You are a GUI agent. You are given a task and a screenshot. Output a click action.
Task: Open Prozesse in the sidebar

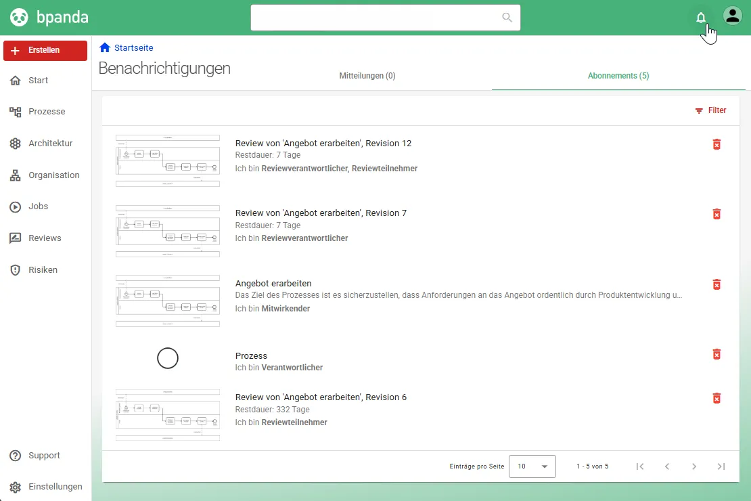pos(45,112)
